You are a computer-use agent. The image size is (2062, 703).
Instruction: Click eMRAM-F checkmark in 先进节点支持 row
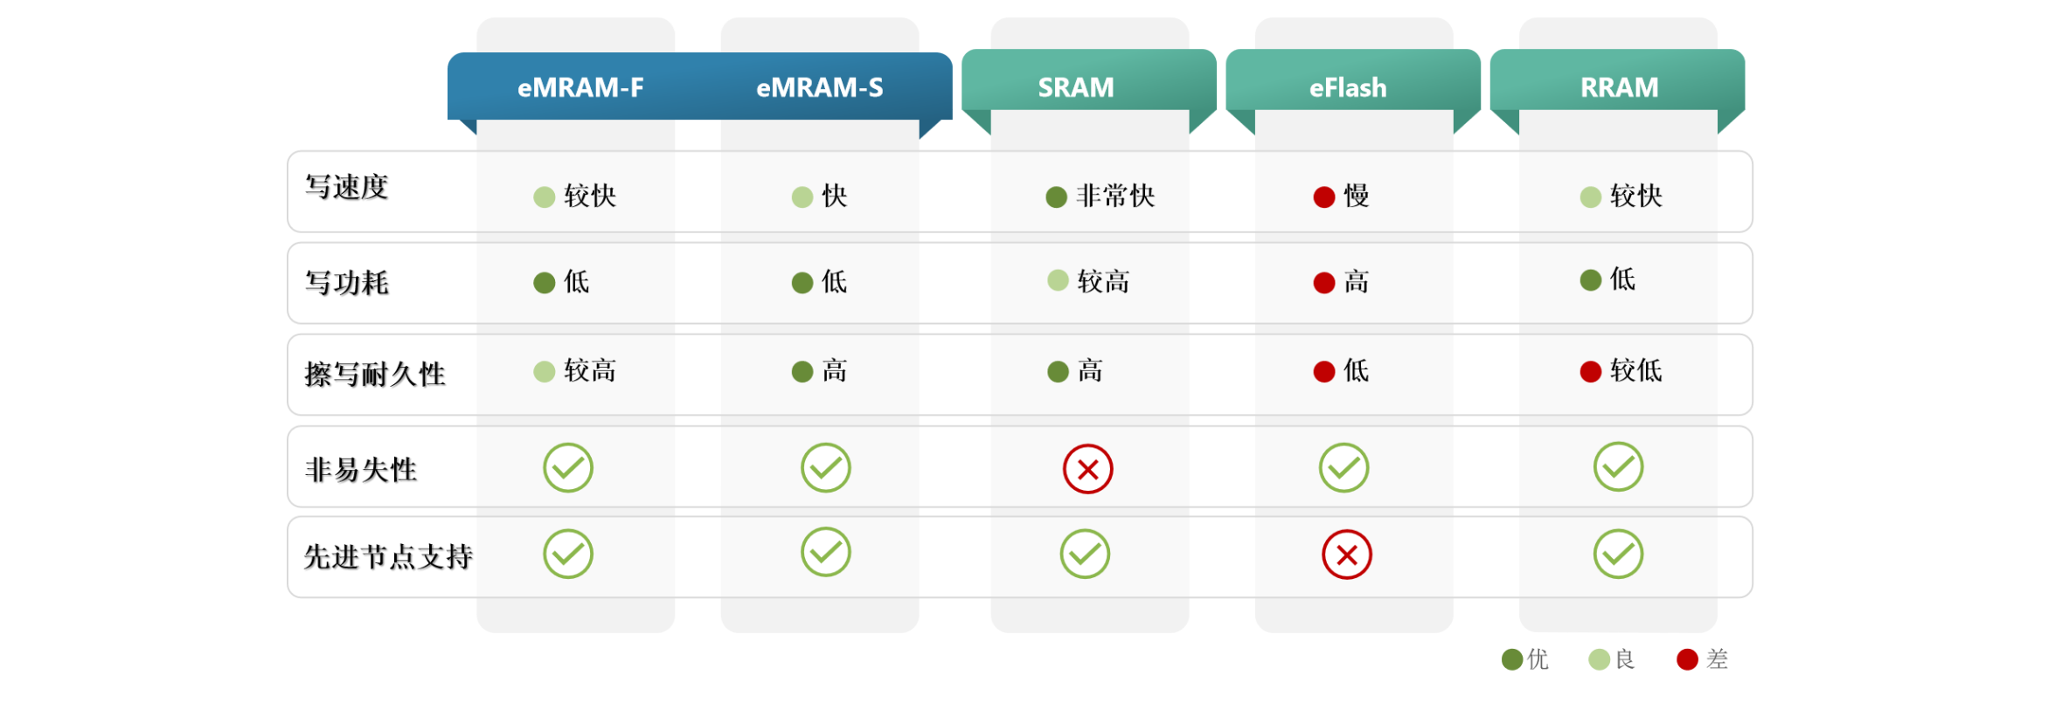[568, 554]
